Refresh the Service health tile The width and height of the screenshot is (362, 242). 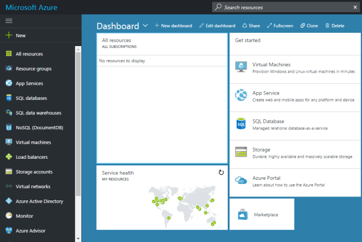click(221, 172)
